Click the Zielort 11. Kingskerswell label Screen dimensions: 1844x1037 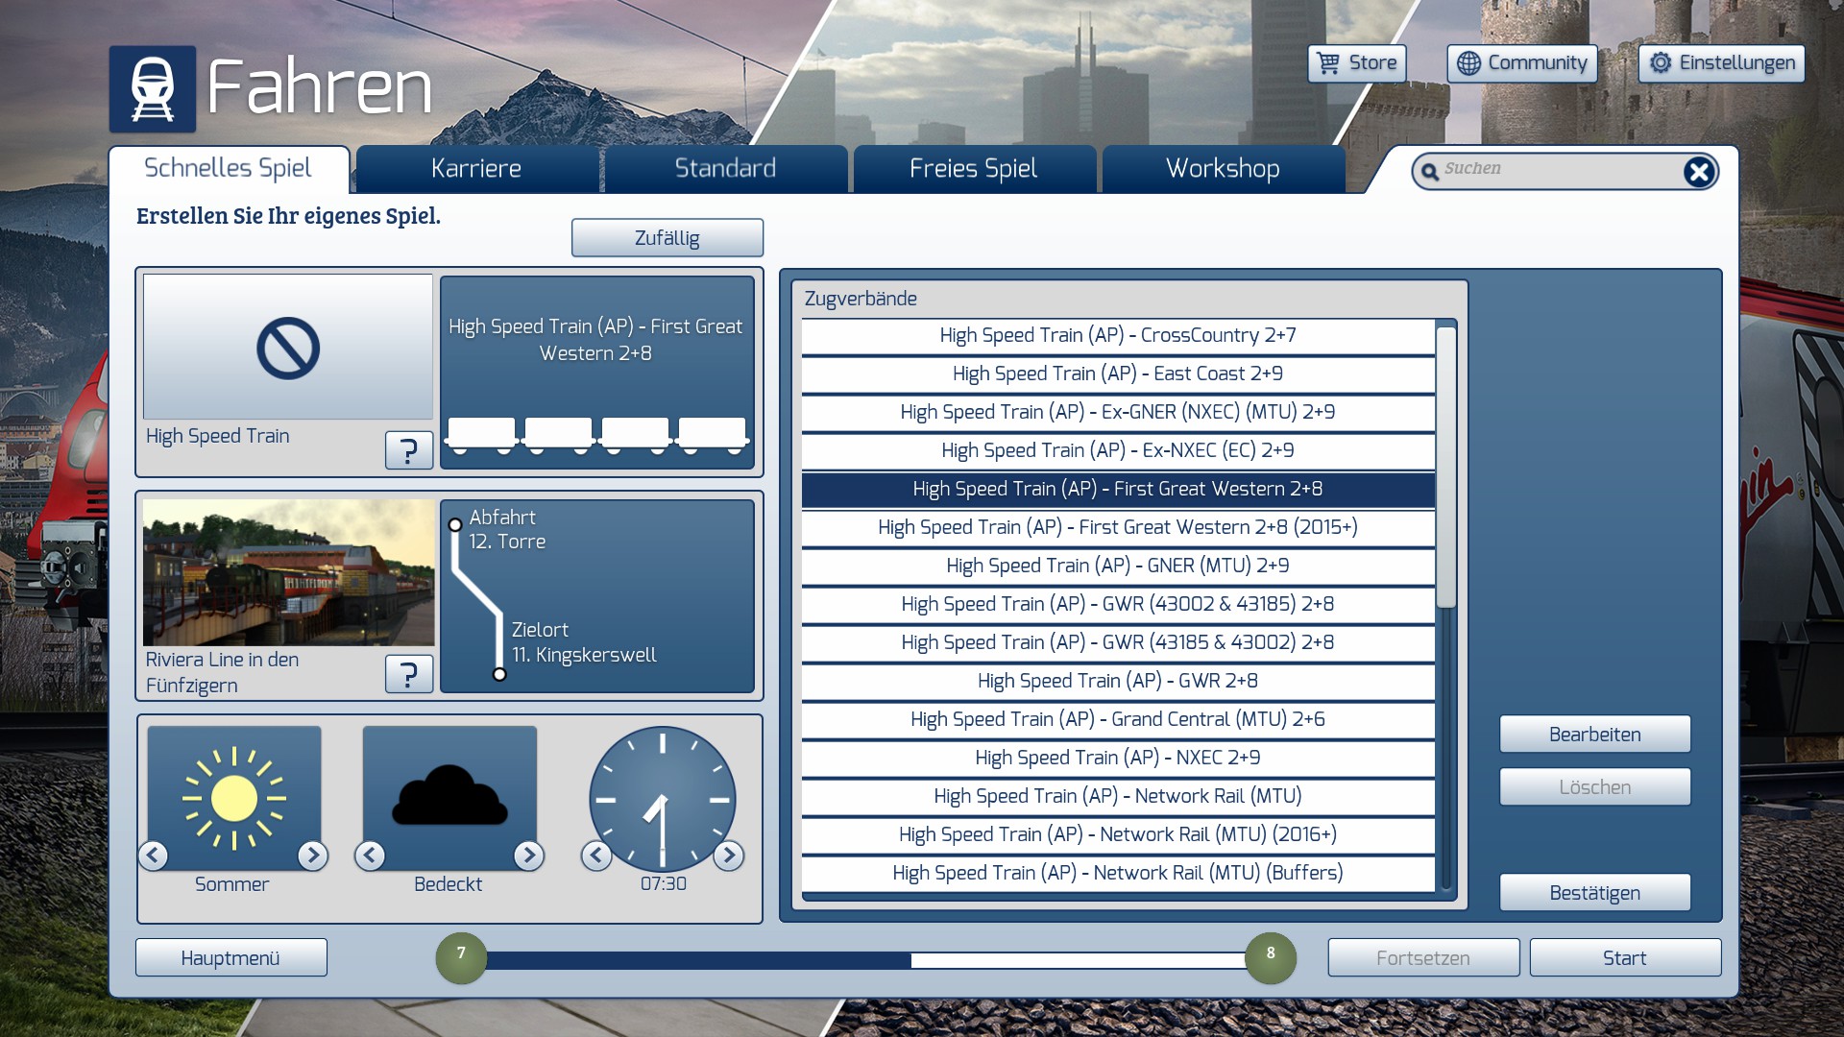point(584,642)
